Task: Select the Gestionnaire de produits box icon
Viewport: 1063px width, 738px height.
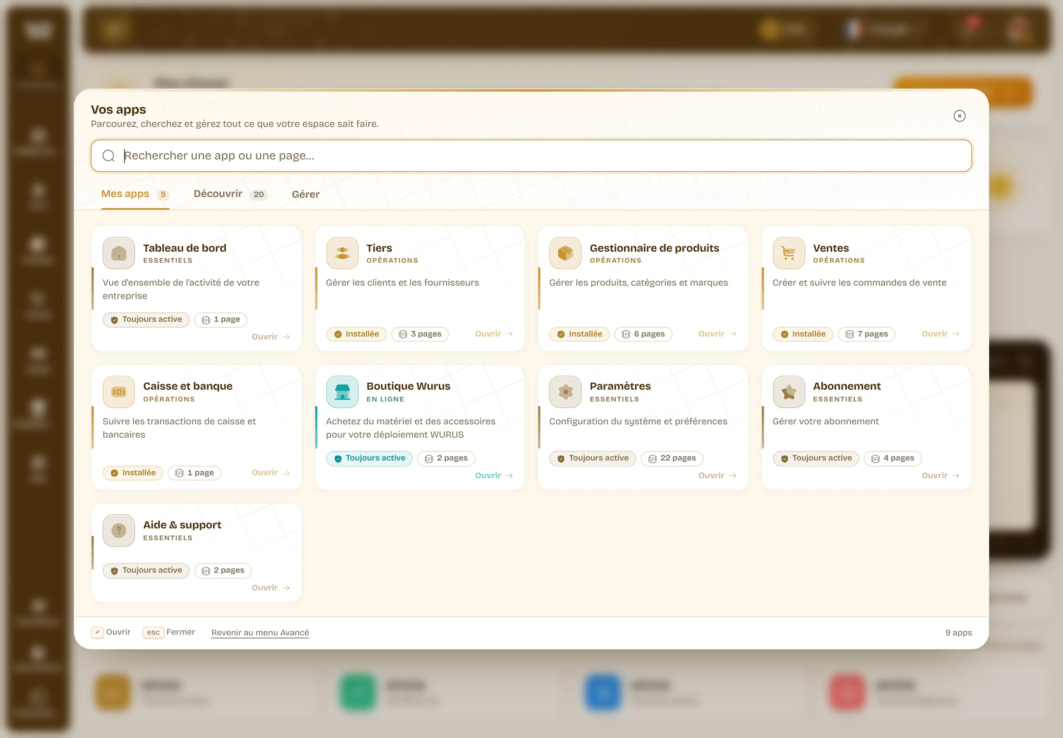Action: (565, 253)
